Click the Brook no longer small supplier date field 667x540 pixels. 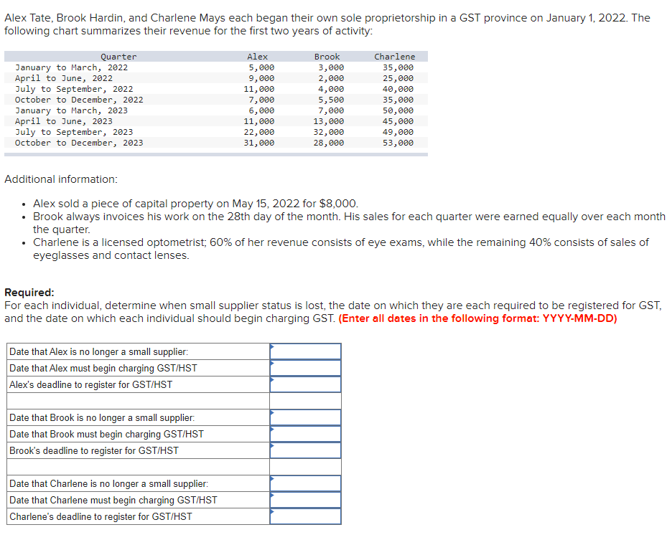(x=305, y=417)
